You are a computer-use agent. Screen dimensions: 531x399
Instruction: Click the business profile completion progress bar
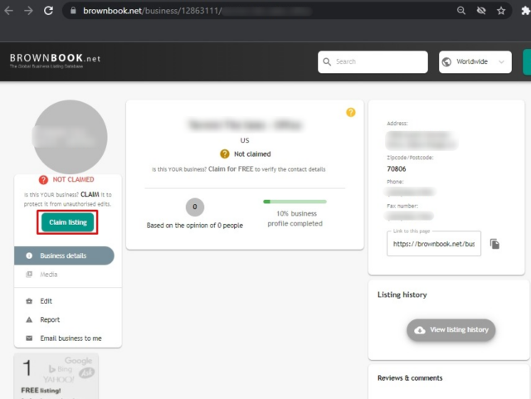[x=295, y=202]
